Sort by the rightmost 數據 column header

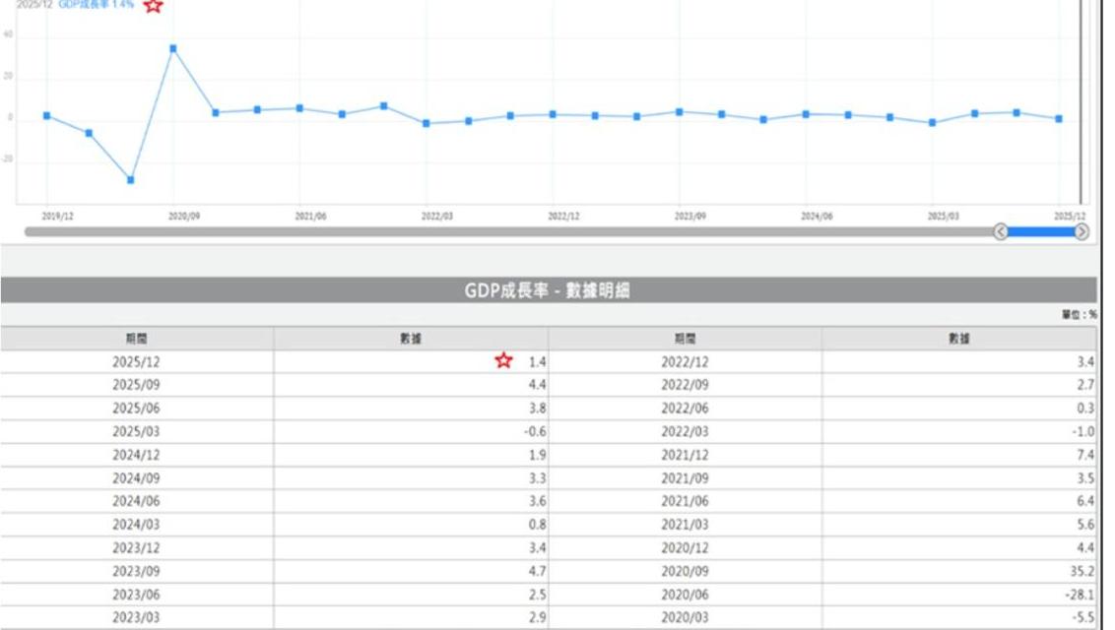[959, 339]
